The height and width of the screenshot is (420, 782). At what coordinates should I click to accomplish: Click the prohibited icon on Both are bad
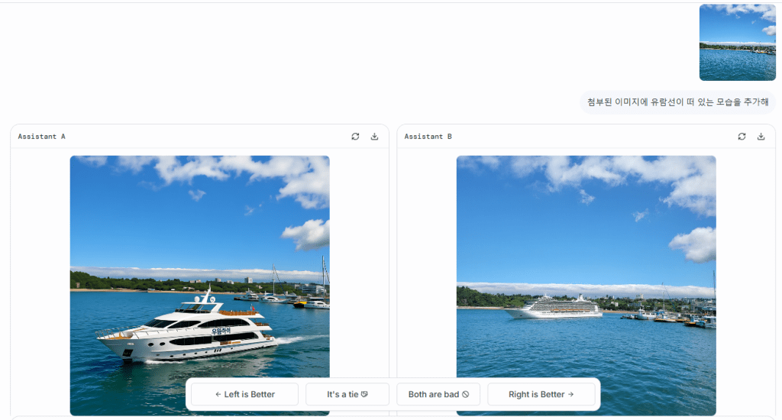465,394
